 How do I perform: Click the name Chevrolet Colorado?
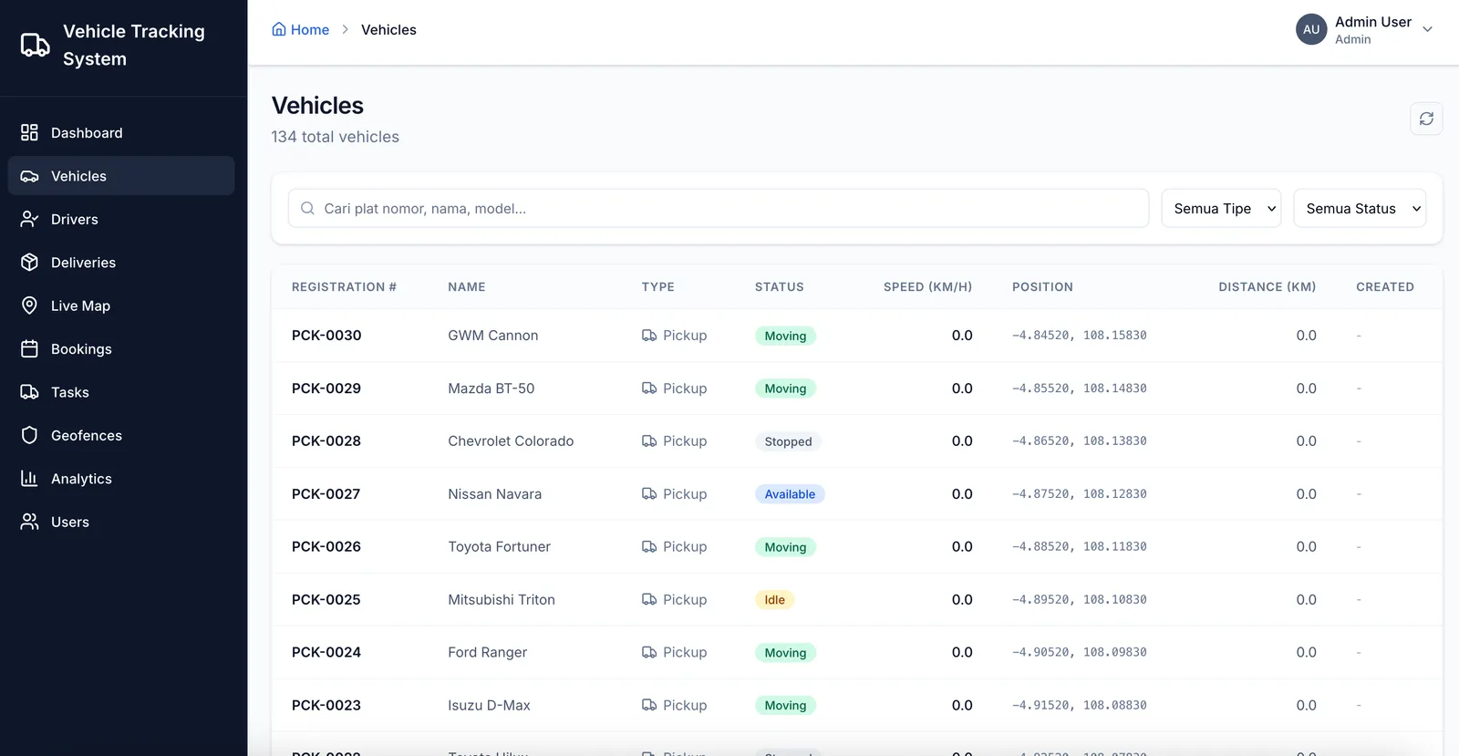pos(511,441)
